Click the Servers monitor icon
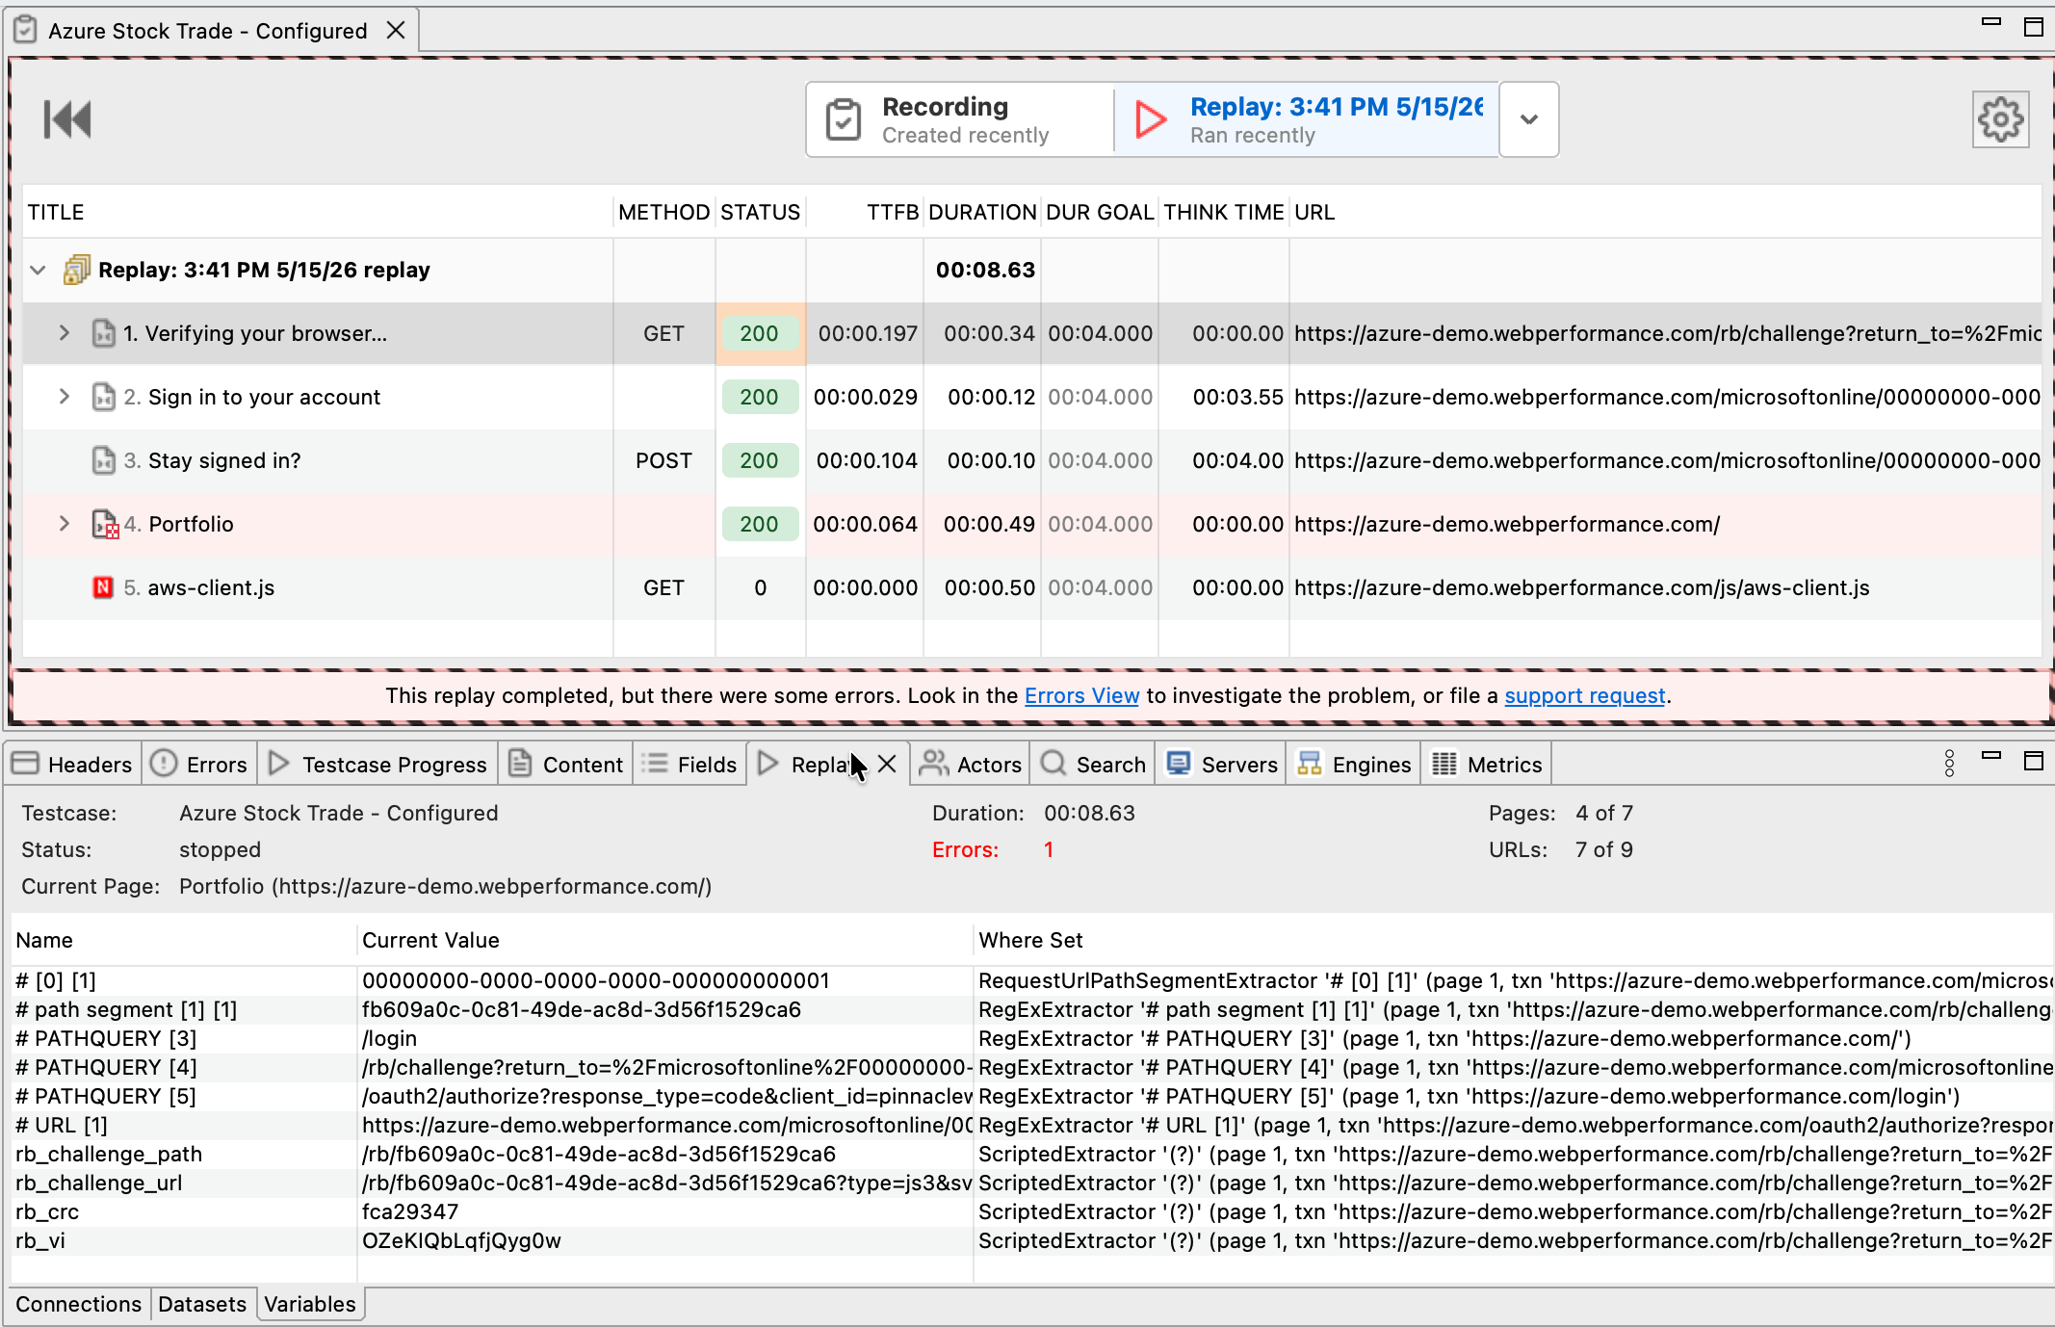Screen dimensions: 2055x1327 [x=1179, y=764]
